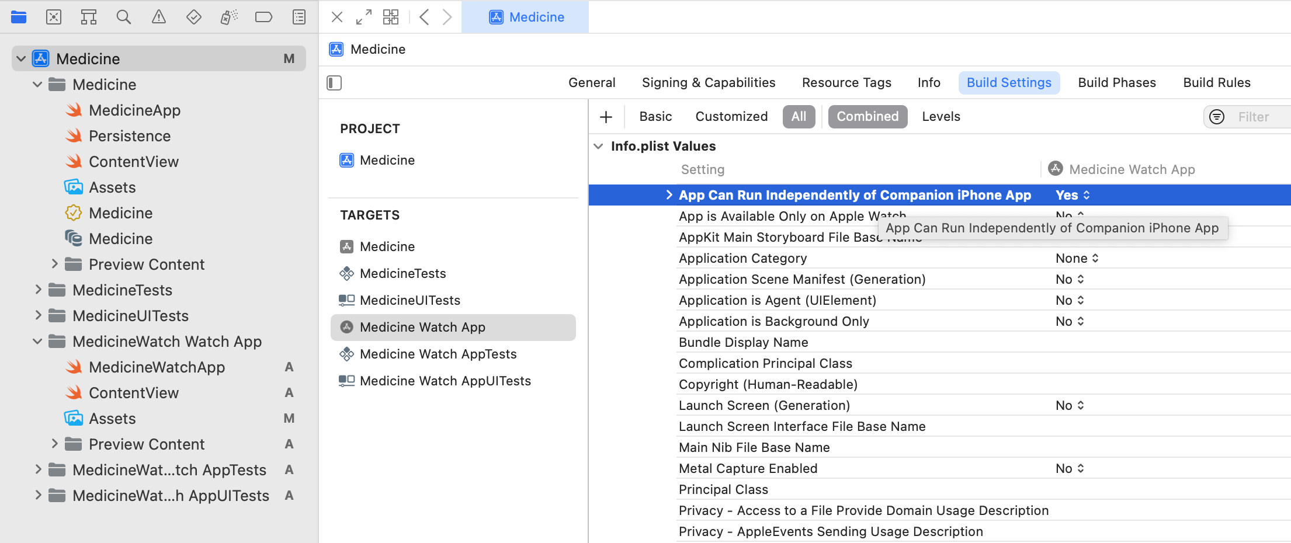Collapse the Info.plist Values section
The height and width of the screenshot is (543, 1291).
coord(598,147)
